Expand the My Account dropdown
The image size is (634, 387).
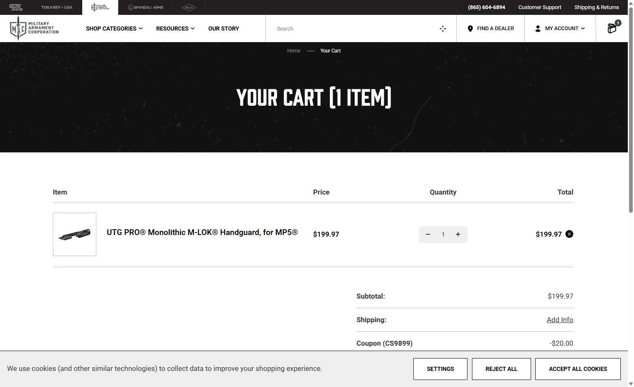pos(560,28)
